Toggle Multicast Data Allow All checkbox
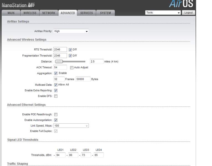 pos(56,85)
